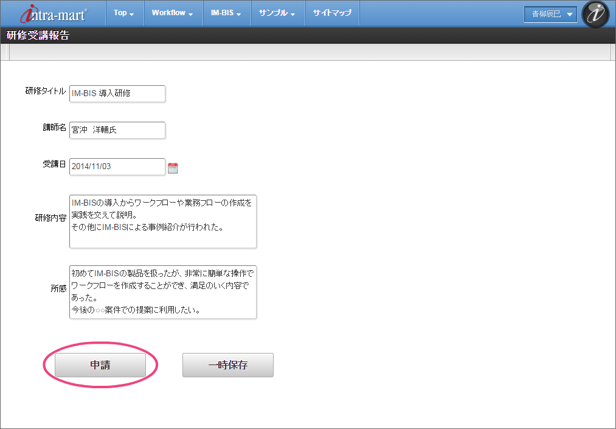Click the round 'i' icon in header

pyautogui.click(x=595, y=14)
